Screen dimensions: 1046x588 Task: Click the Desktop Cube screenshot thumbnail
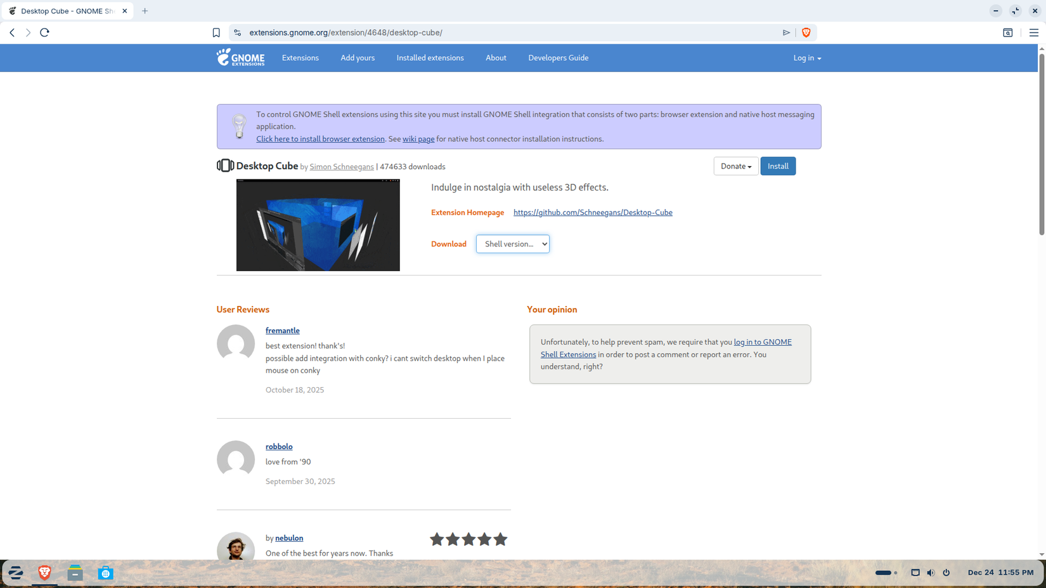click(318, 225)
